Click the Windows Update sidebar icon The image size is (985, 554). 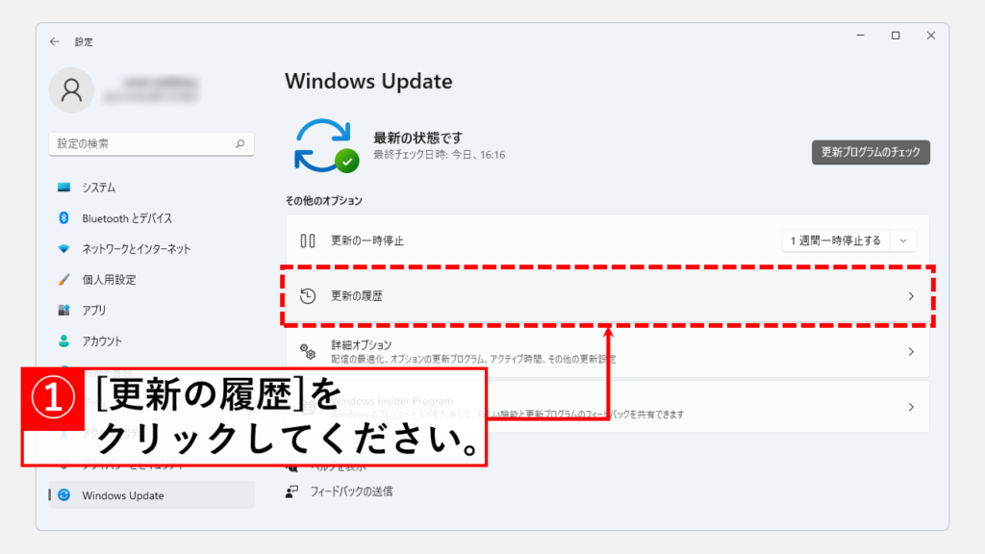(x=64, y=495)
